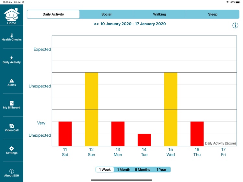Open the Home house logo
This screenshot has width=243, height=182.
pos(11,15)
